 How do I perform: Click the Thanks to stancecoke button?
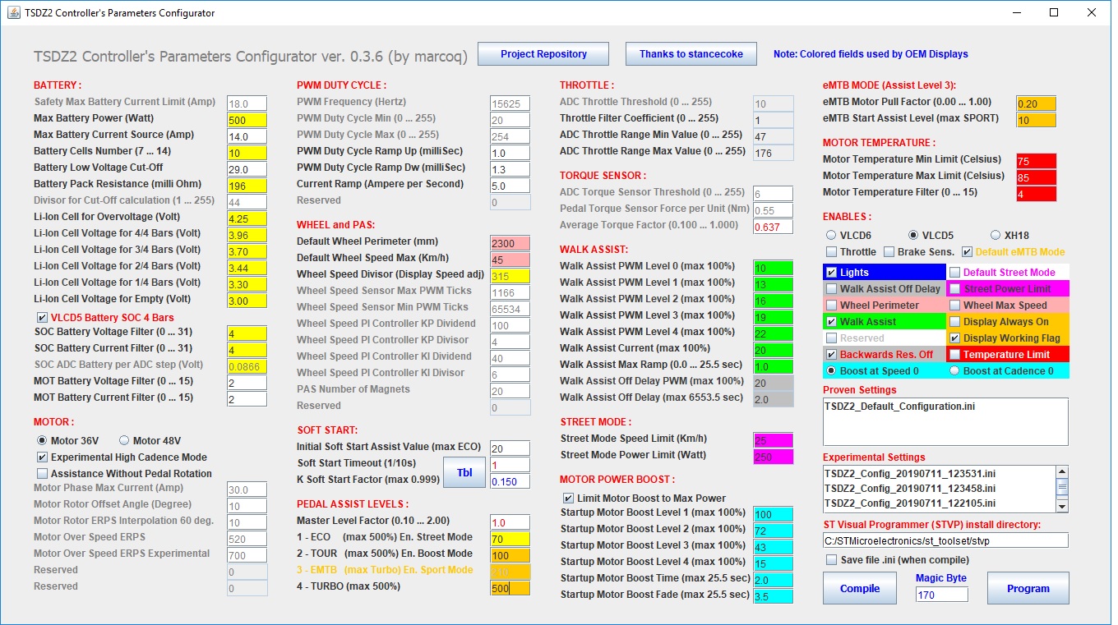[x=691, y=54]
